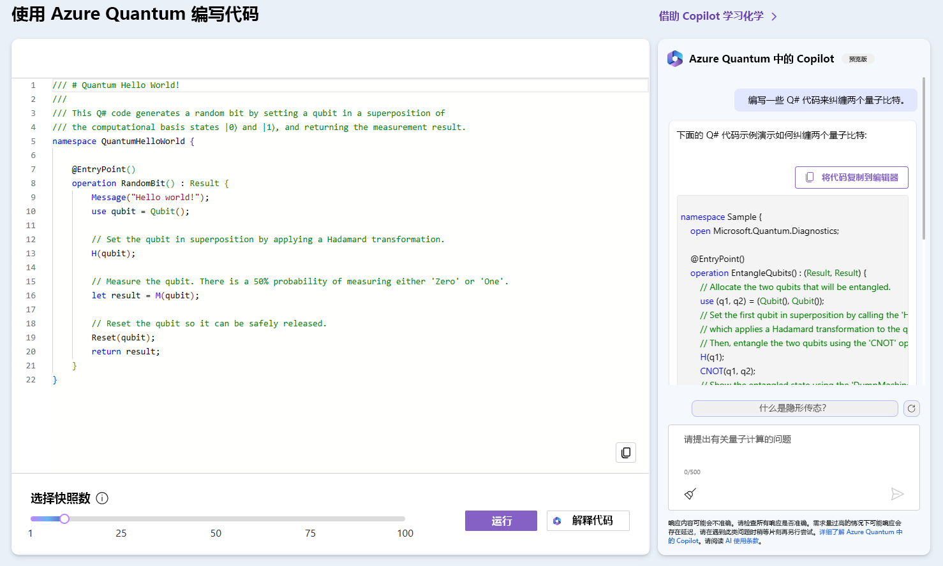The width and height of the screenshot is (943, 566).
Task: Click the 'return result;' code line
Action: coord(126,352)
